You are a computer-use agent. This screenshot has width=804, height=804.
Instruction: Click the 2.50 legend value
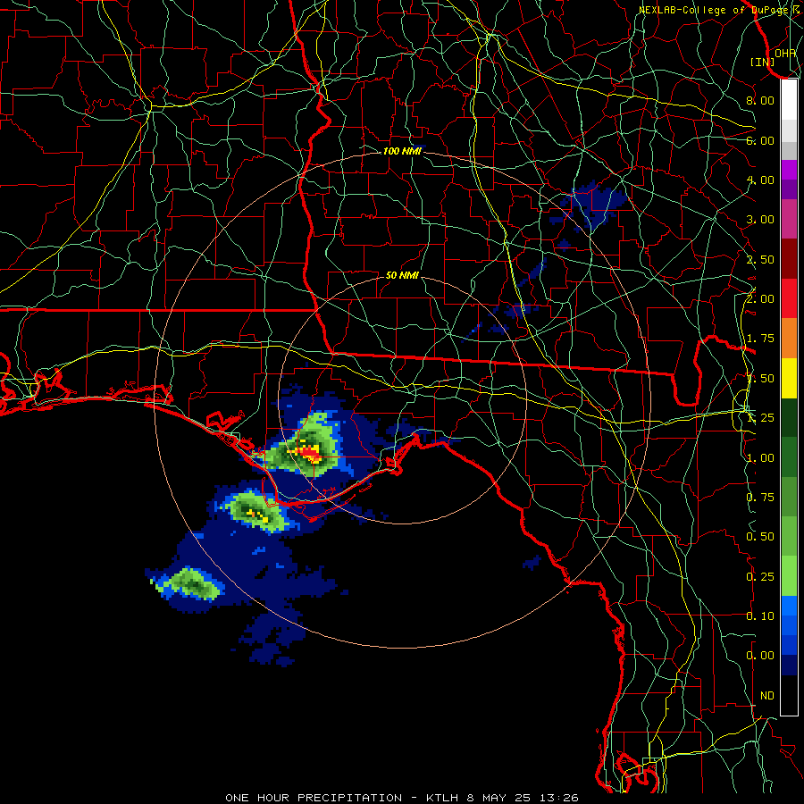760,259
